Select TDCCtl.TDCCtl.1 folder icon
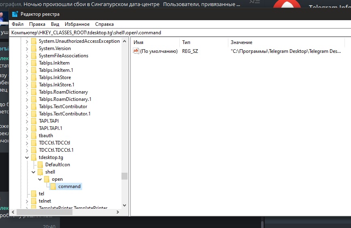The width and height of the screenshot is (351, 228). pos(34,150)
